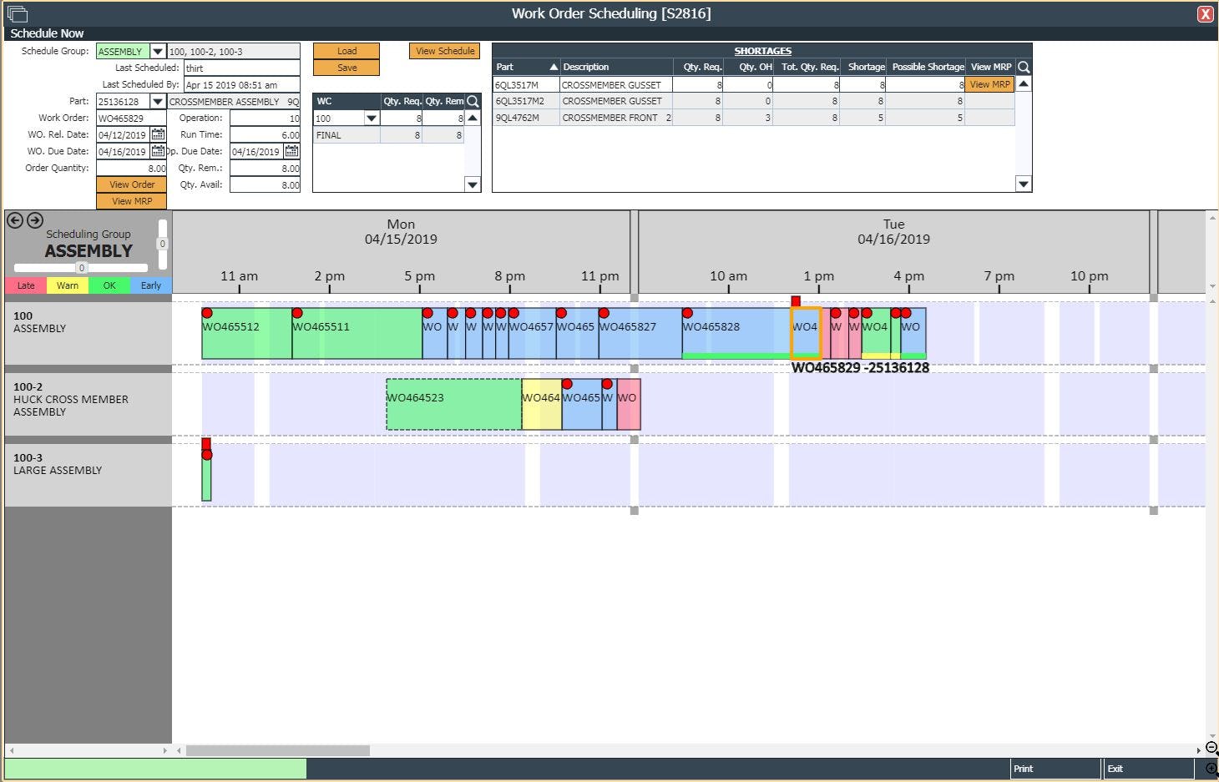Open the Op. Due Date calendar picker
The height and width of the screenshot is (782, 1219).
point(291,151)
